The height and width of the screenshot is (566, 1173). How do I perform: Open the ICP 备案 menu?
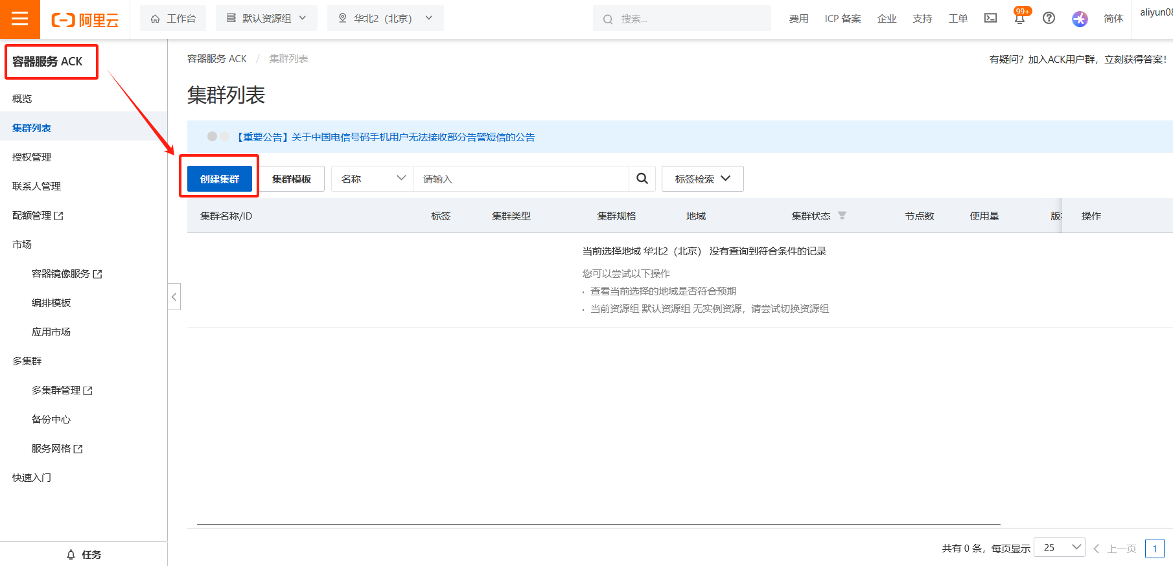click(x=842, y=19)
